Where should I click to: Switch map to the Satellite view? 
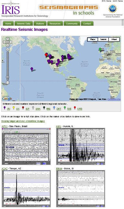(103, 39)
